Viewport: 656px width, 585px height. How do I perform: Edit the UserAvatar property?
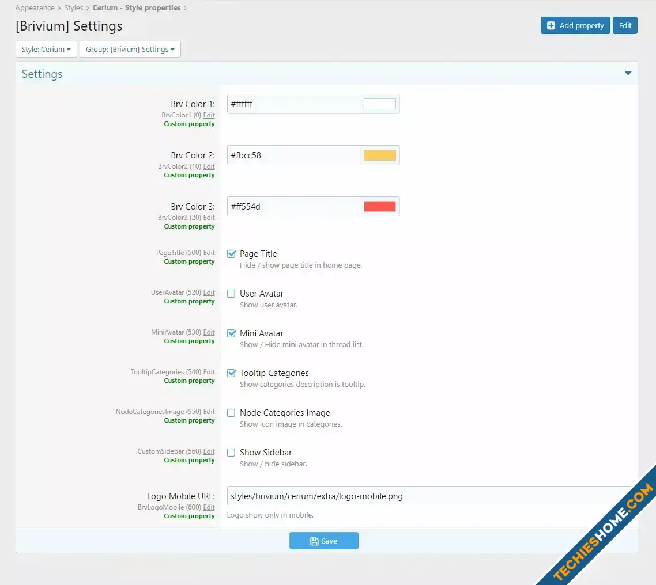click(x=209, y=292)
